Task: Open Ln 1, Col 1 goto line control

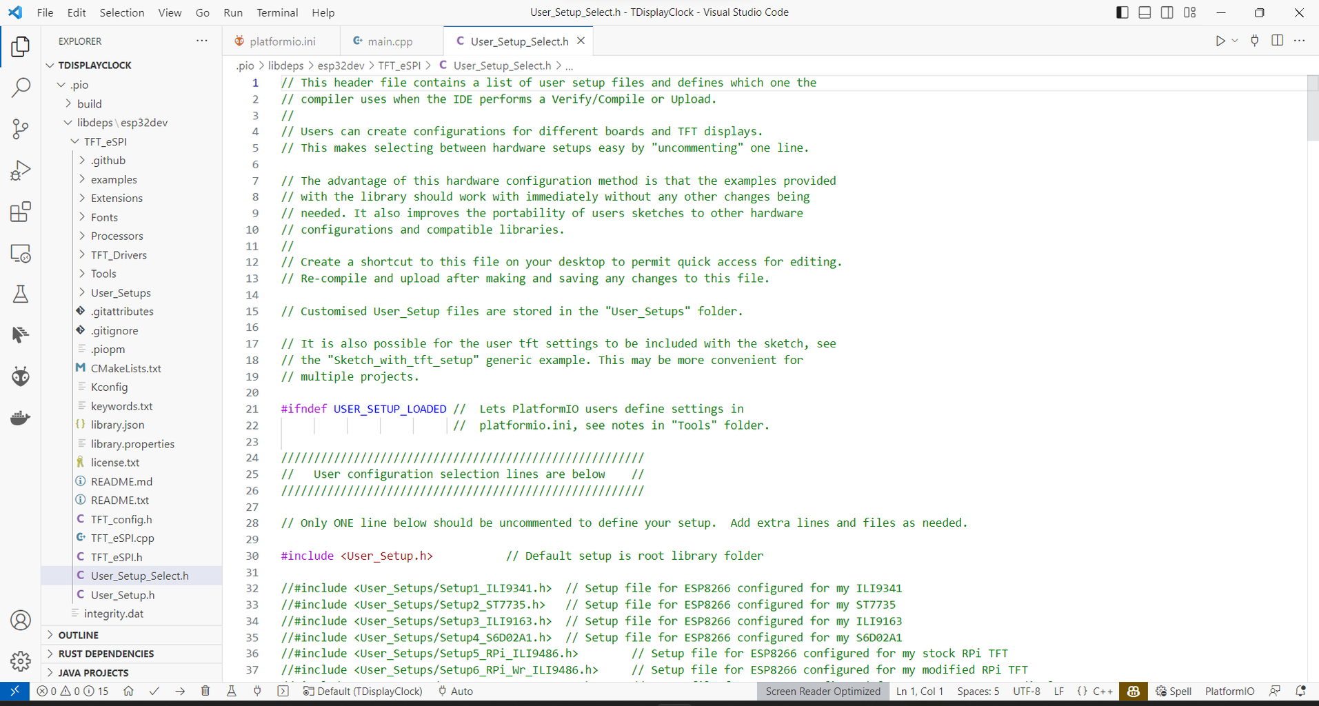Action: [919, 691]
